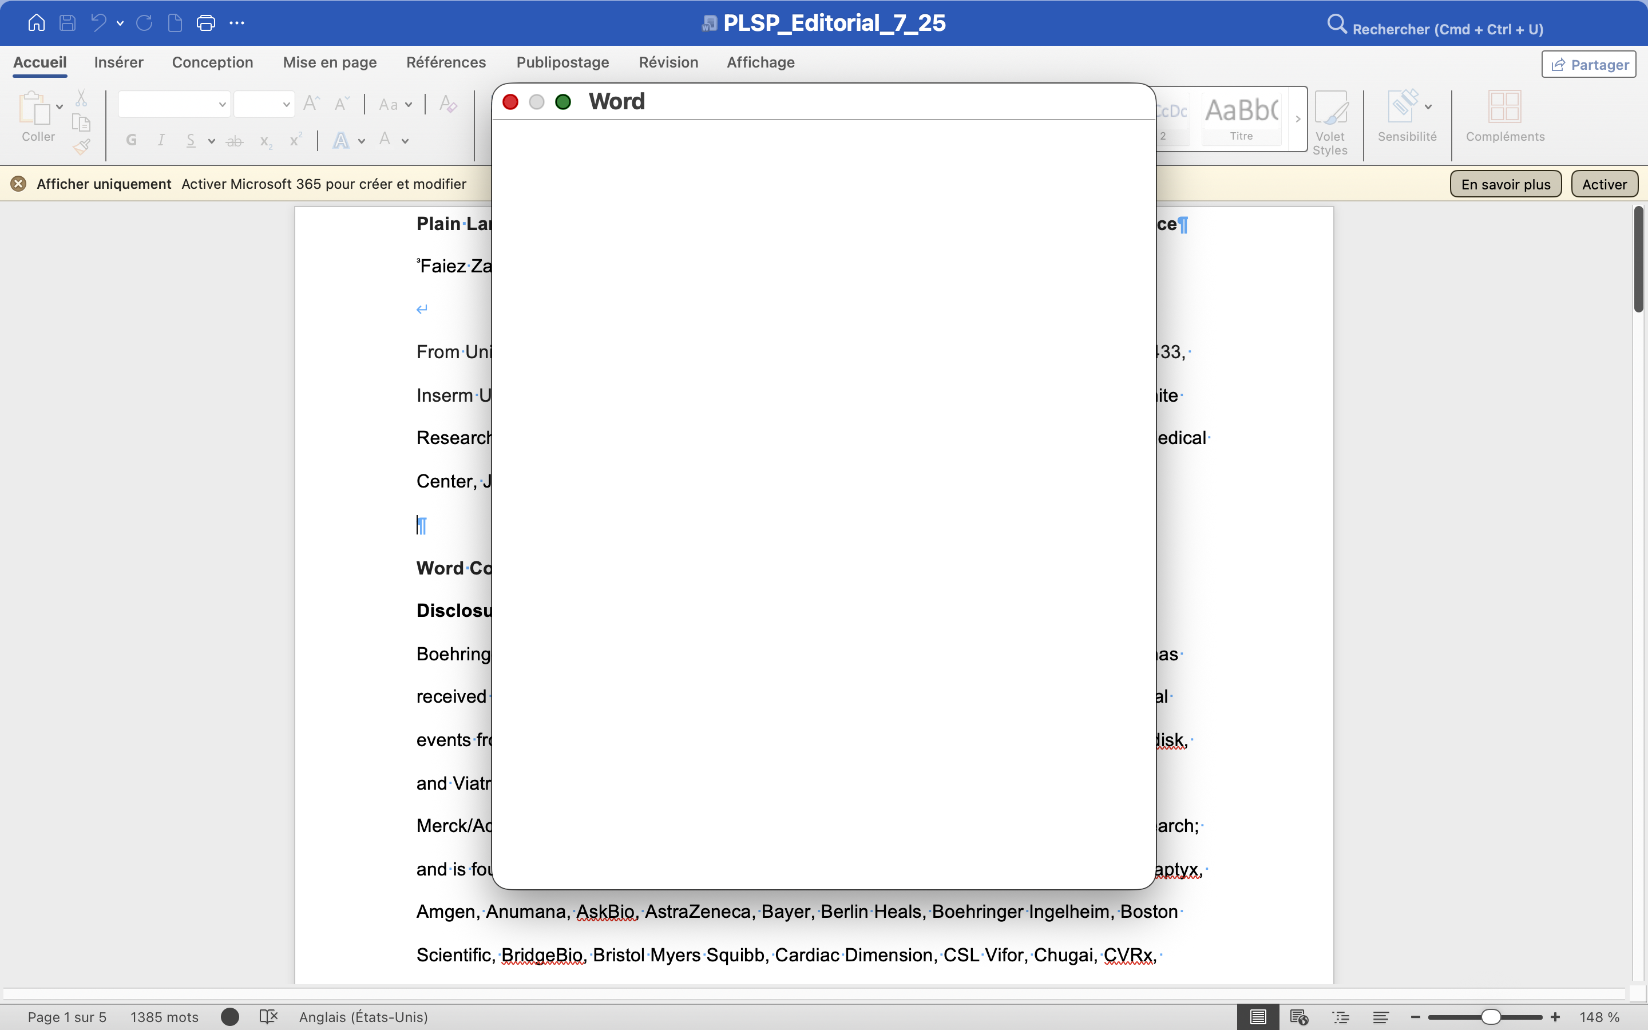1648x1030 pixels.
Task: Toggle superscript formatting
Action: [x=295, y=140]
